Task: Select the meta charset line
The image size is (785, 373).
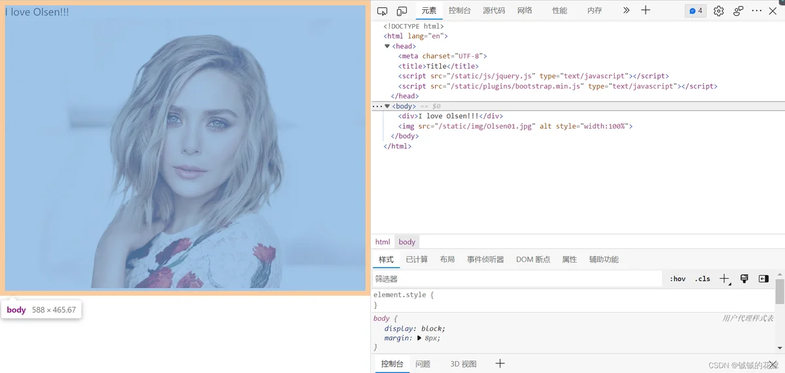Action: coord(442,56)
